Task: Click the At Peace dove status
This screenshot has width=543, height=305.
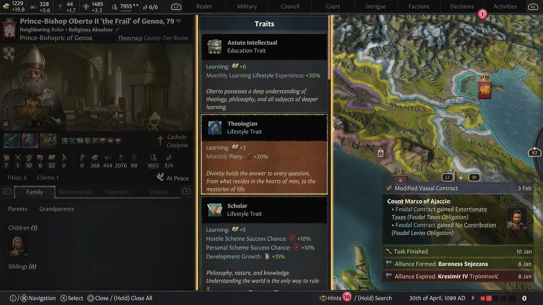Action: (x=172, y=178)
